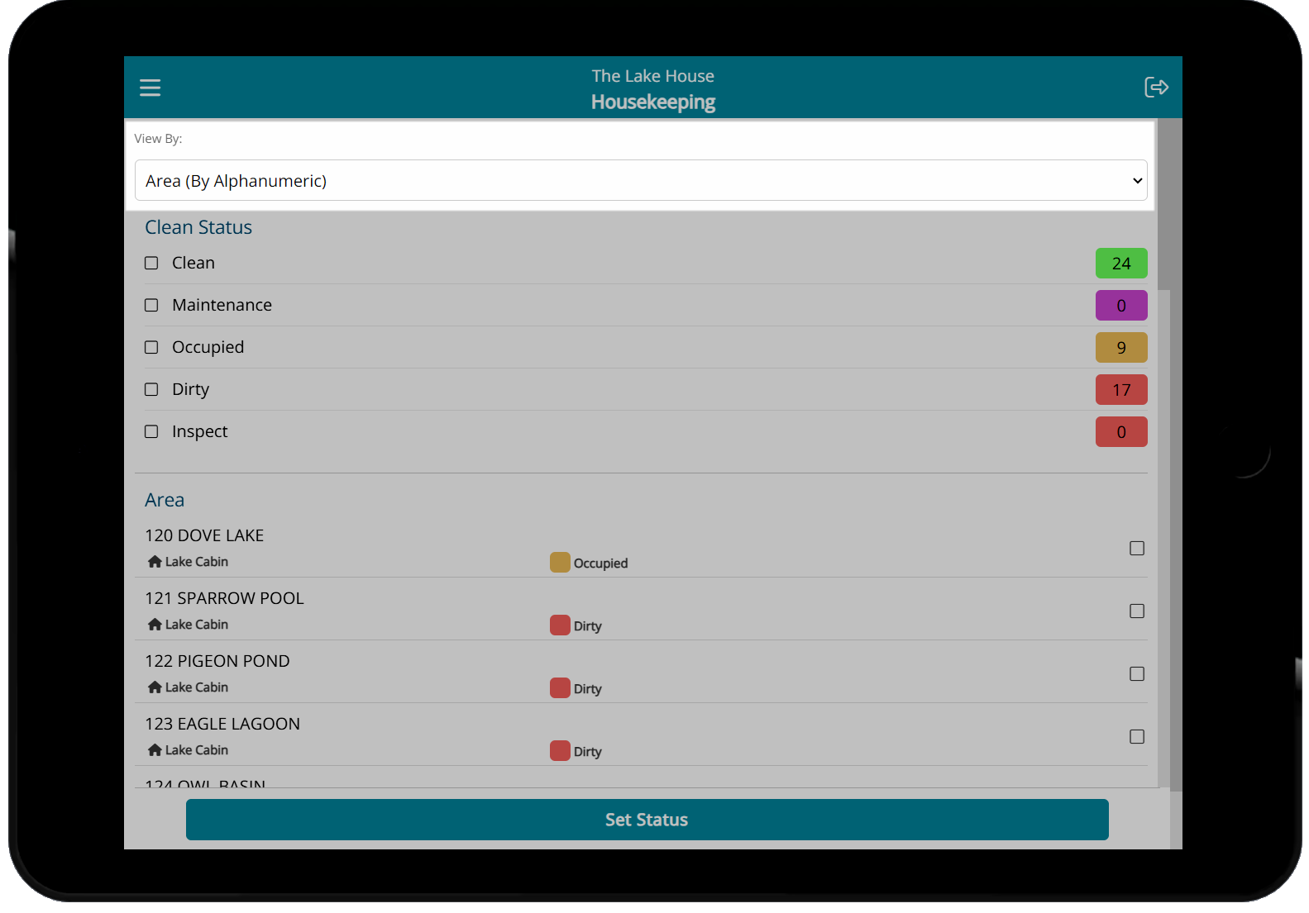Click the Dirty color square for 122 PIGEON POND
Screen dimensions: 1309x913
click(x=560, y=688)
